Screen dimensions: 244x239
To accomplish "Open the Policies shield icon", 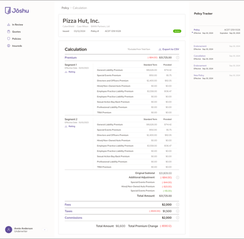I will coord(8,38).
